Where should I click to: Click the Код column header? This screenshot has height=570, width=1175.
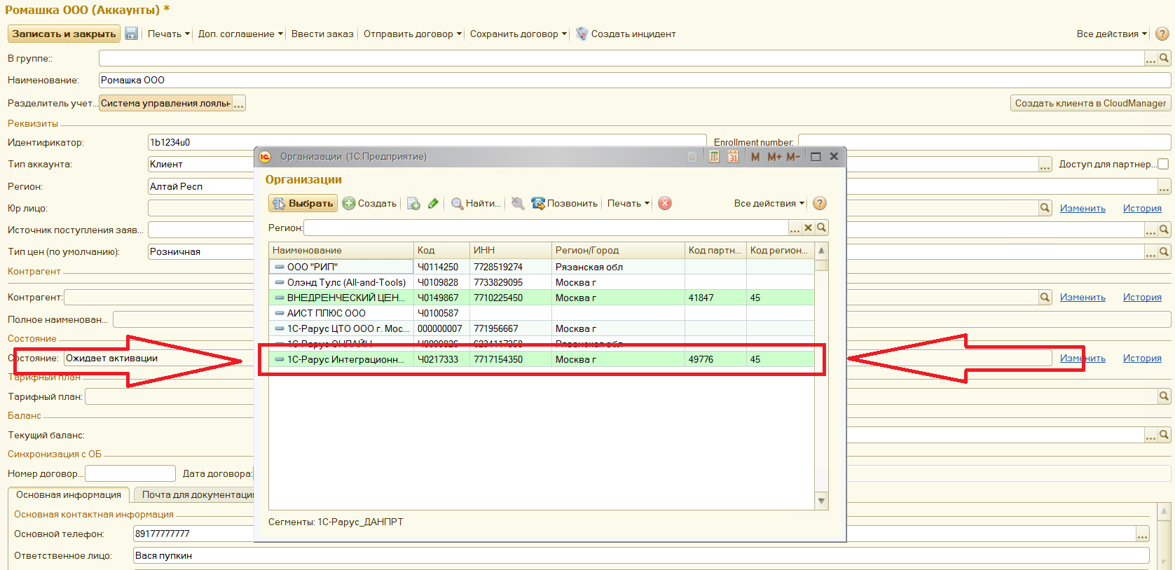tap(441, 250)
